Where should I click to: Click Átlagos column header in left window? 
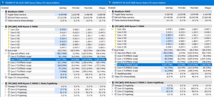click(100, 8)
